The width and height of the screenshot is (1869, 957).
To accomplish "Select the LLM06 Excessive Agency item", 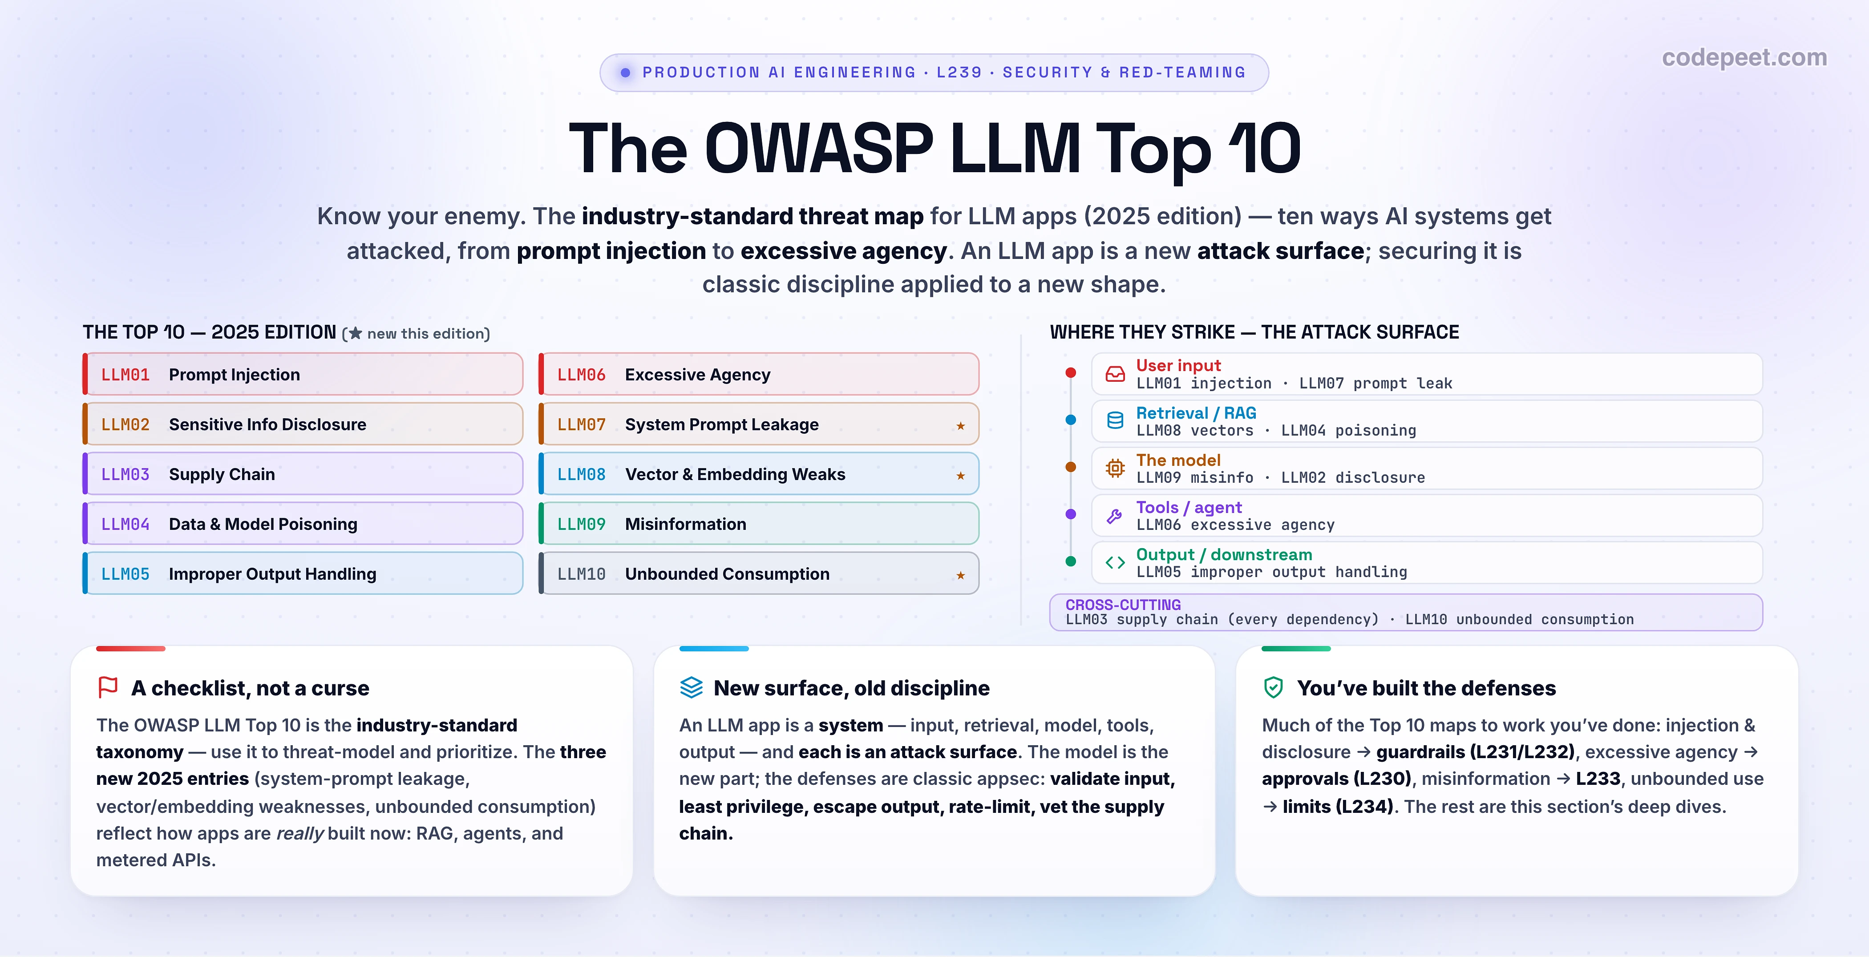I will [x=759, y=374].
